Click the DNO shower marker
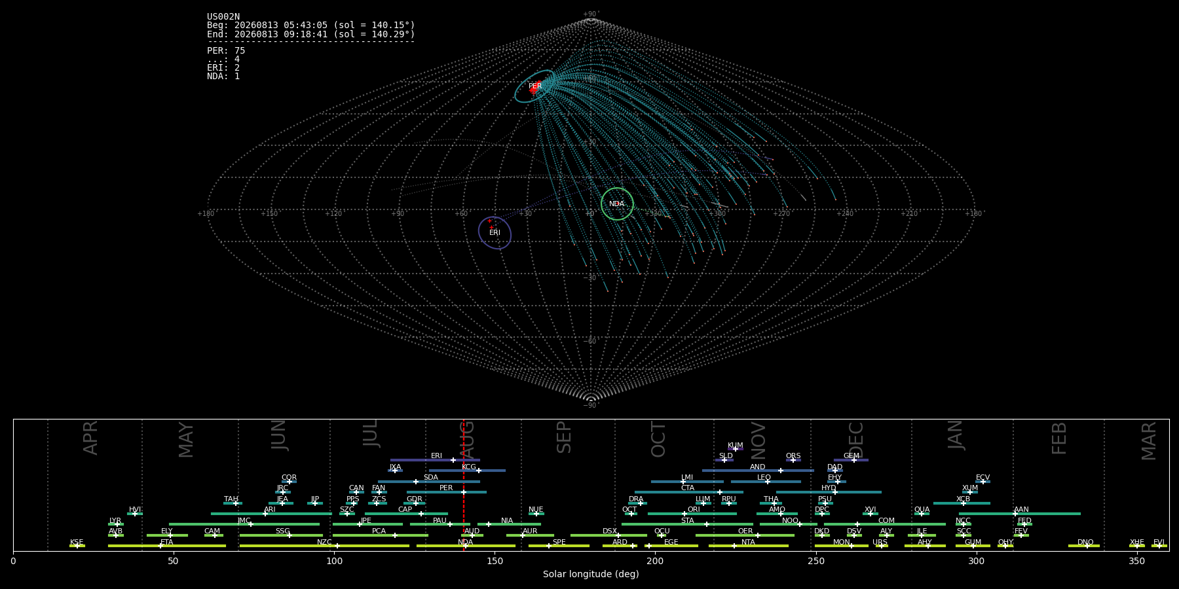1179x589 pixels. [1087, 546]
